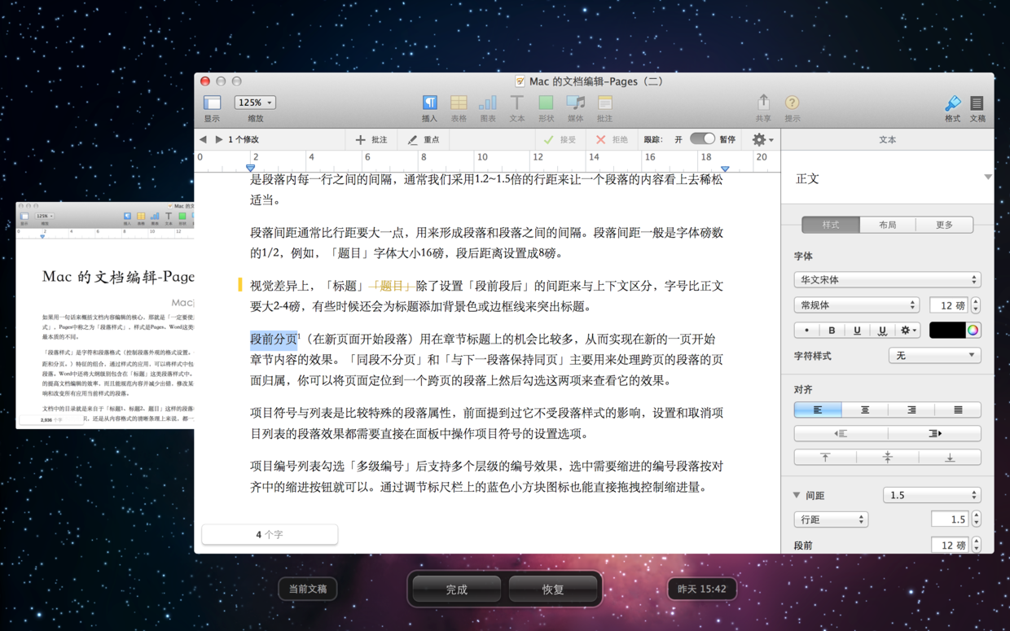Align text to middle vertically
The image size is (1010, 631).
click(888, 458)
